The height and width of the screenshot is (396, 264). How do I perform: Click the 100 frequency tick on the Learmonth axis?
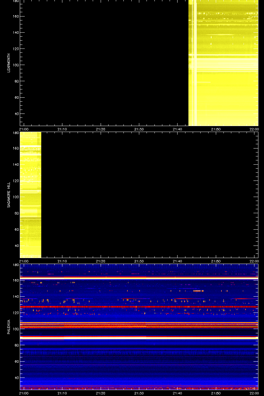[15, 65]
